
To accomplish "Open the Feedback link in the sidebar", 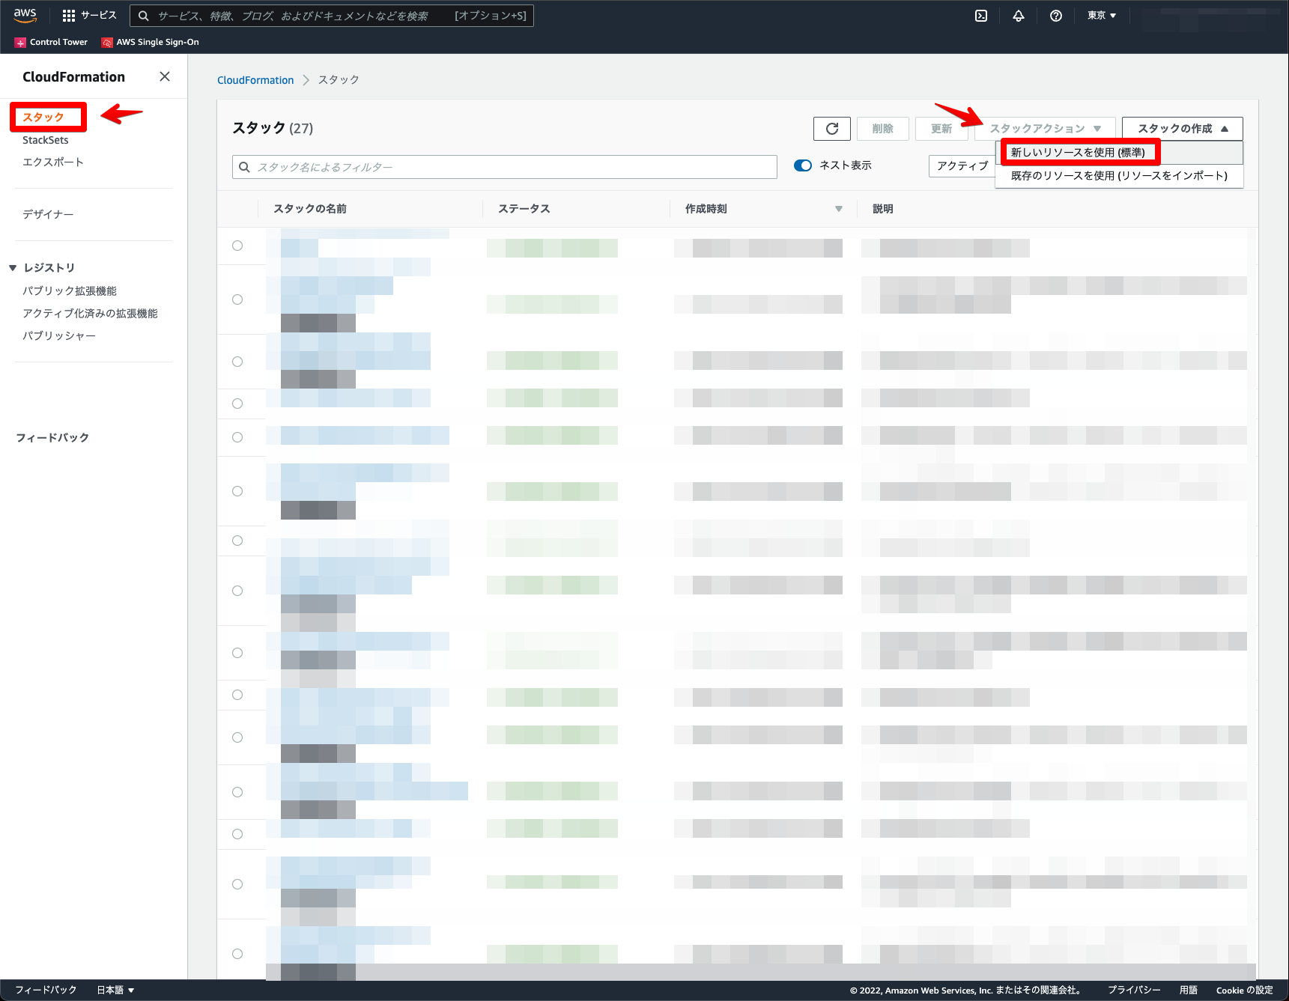I will point(52,438).
